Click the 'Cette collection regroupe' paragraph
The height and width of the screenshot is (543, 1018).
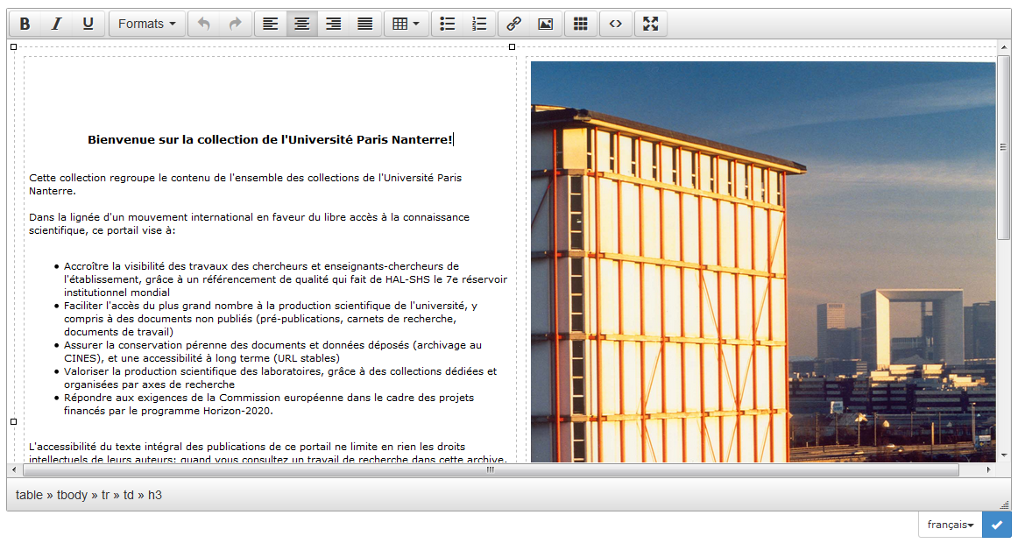[245, 184]
